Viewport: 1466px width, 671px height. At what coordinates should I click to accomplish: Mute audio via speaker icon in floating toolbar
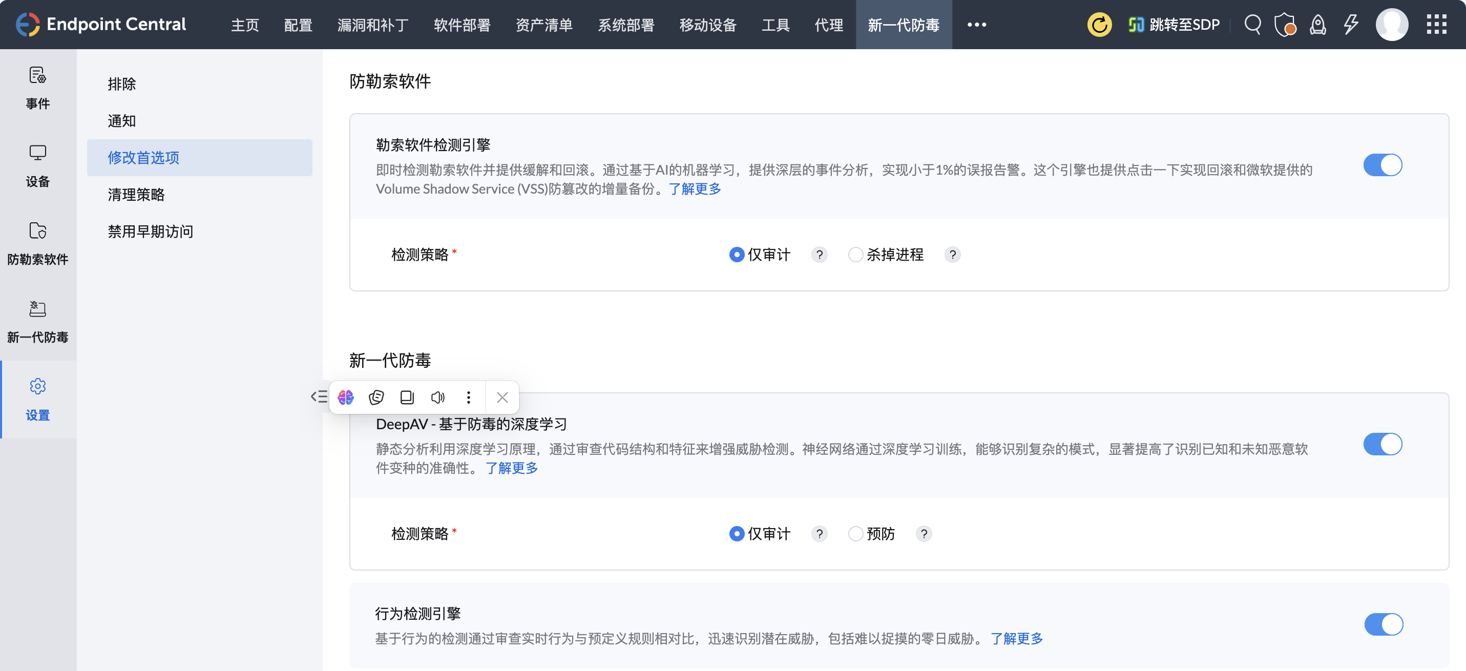coord(437,397)
